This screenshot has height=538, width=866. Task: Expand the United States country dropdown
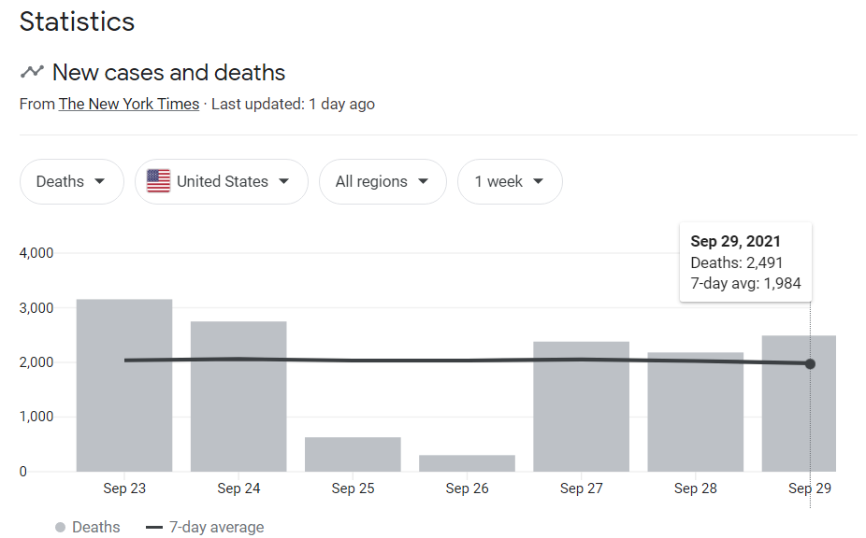click(x=222, y=181)
